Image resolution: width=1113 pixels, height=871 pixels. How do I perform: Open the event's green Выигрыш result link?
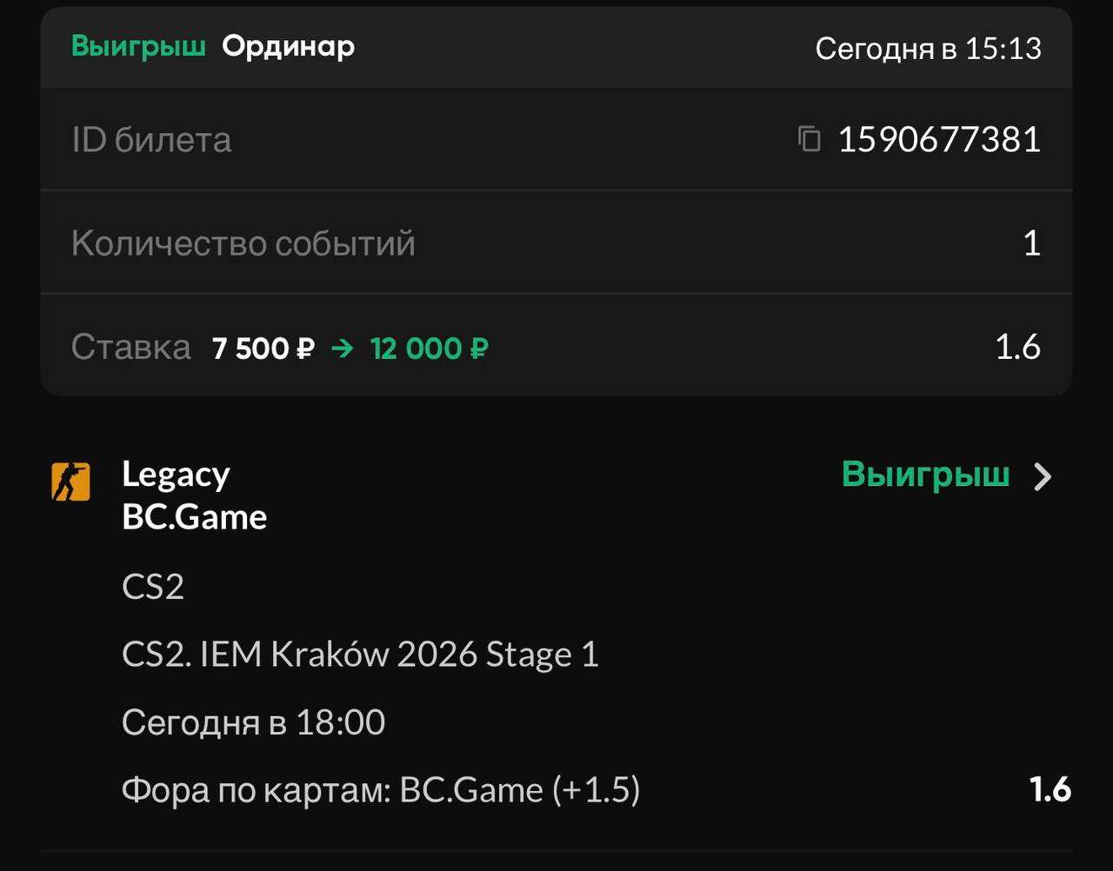925,475
